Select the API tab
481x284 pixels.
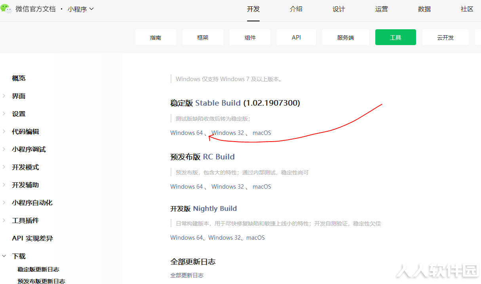pos(297,37)
